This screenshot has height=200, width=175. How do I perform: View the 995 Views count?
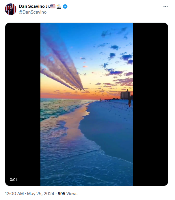68,193
